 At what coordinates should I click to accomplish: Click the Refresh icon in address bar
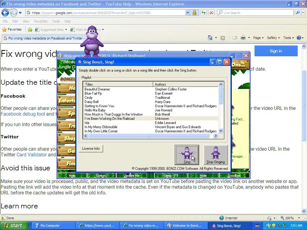click(x=204, y=13)
